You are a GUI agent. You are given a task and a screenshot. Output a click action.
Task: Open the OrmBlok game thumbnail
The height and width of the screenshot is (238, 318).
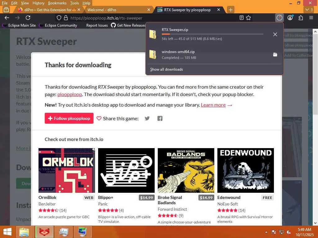coord(67,170)
